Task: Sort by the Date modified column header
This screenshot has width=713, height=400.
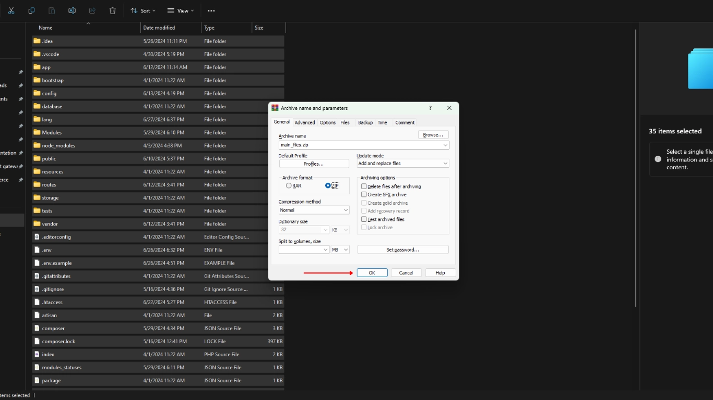Action: [171, 28]
